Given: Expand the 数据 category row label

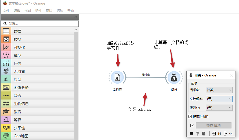Looking at the screenshot, I should 17,31.
